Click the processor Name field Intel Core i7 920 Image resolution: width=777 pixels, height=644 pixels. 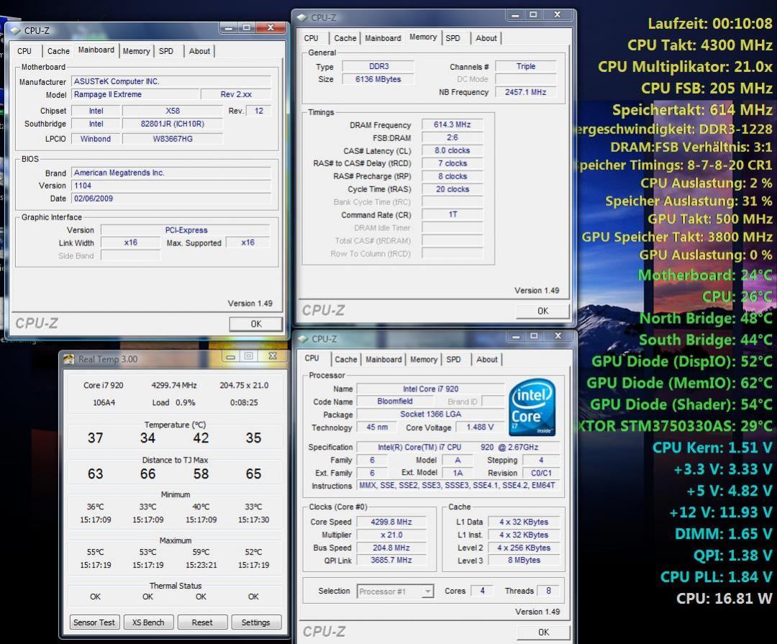(430, 389)
